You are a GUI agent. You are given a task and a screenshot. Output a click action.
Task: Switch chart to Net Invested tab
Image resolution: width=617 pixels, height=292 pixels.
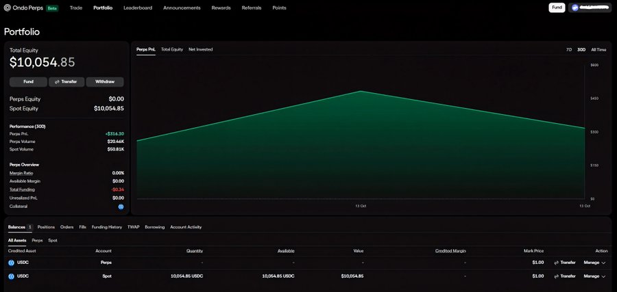pos(201,49)
